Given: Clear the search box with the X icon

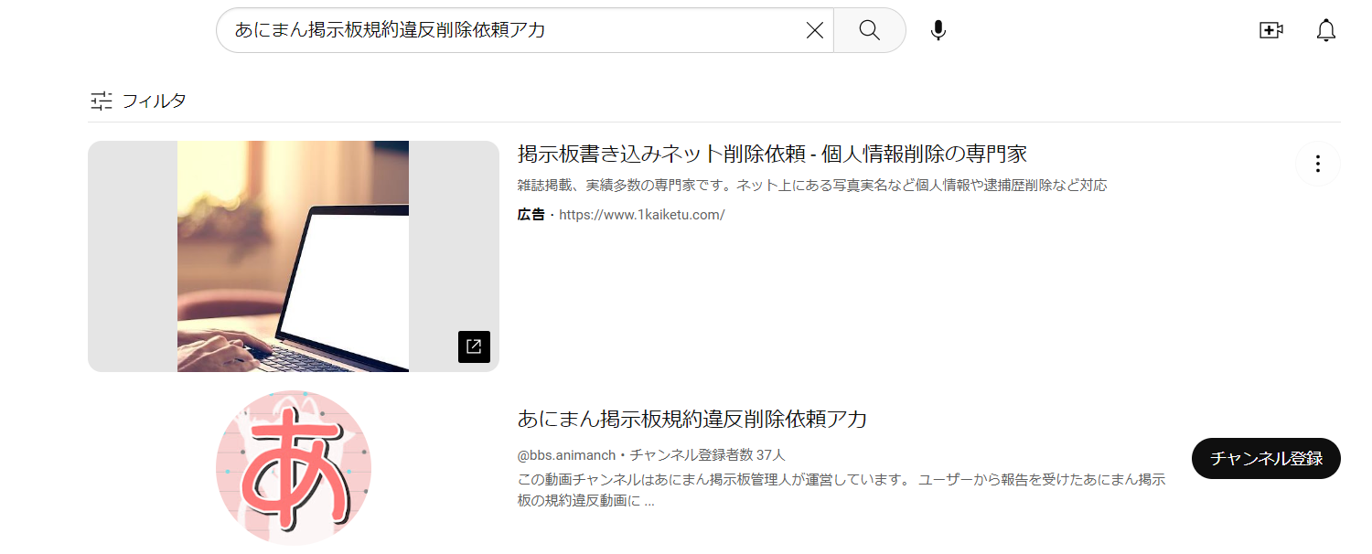Looking at the screenshot, I should point(814,30).
